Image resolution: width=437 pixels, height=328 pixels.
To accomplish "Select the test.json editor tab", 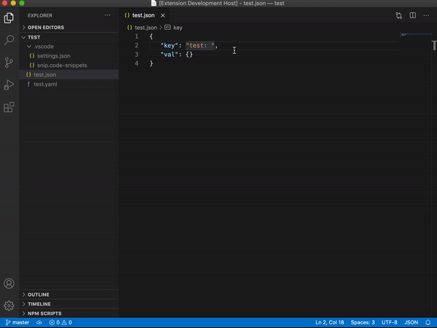I will tap(145, 15).
